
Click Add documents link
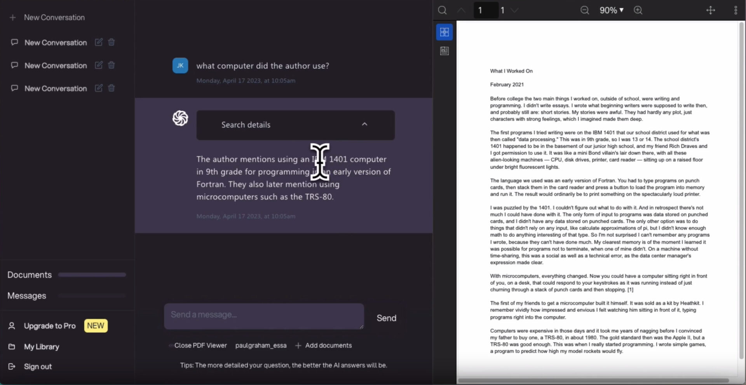coord(328,345)
